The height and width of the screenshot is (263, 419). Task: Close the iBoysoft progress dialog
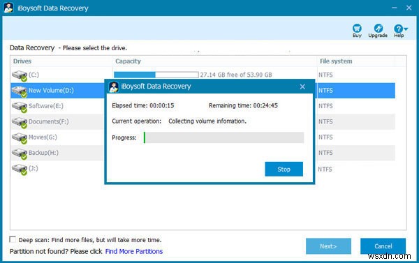pyautogui.click(x=302, y=87)
